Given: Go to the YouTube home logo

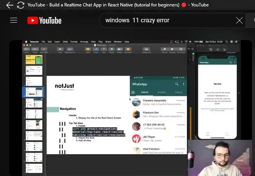Looking at the screenshot, I should coord(44,20).
